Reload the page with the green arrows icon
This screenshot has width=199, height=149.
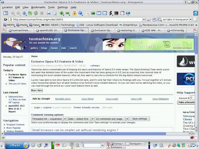click(36, 13)
